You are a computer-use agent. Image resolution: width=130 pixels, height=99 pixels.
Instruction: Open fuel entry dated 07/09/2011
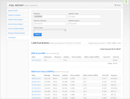coord(36,88)
